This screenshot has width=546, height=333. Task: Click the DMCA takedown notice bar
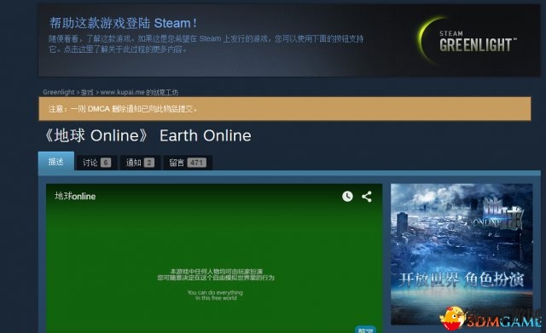285,109
